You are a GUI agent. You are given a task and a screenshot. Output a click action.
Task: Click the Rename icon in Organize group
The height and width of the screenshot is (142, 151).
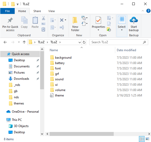[x=62, y=27]
